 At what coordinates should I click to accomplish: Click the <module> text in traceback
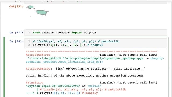click(94, 86)
